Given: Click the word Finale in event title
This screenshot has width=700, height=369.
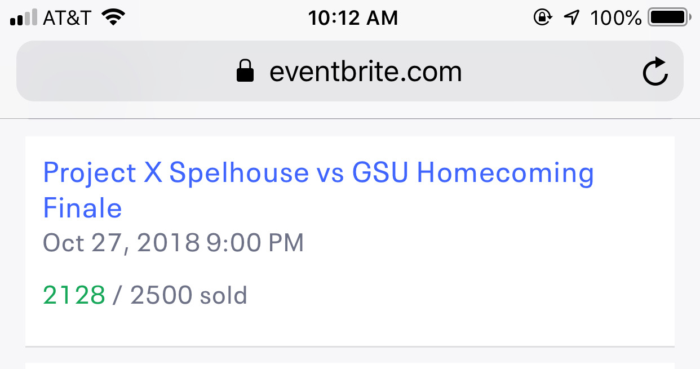Looking at the screenshot, I should pyautogui.click(x=82, y=208).
